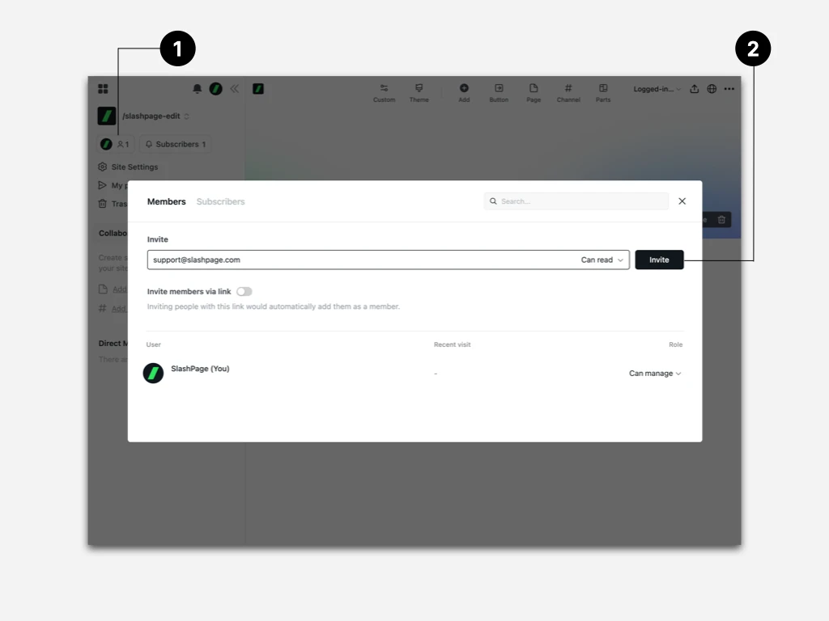Open the notifications bell
The width and height of the screenshot is (829, 621).
click(198, 89)
